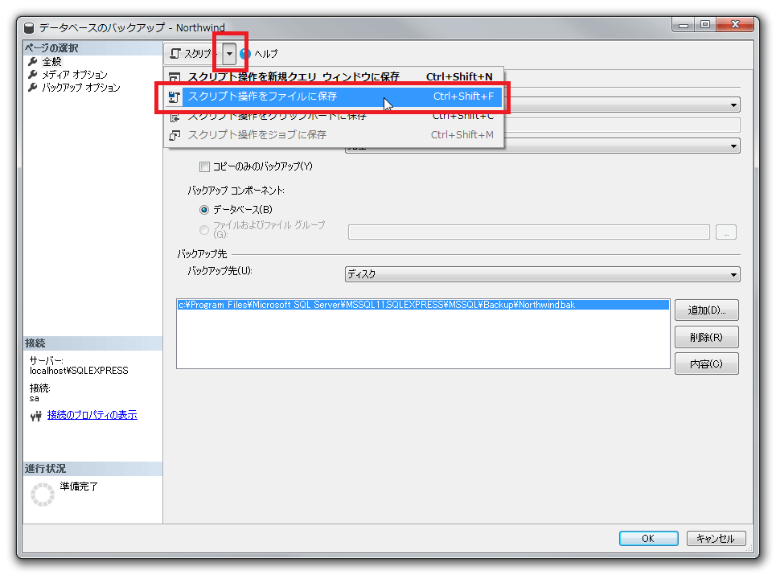
Task: Click the connection properties network icon
Action: (35, 416)
